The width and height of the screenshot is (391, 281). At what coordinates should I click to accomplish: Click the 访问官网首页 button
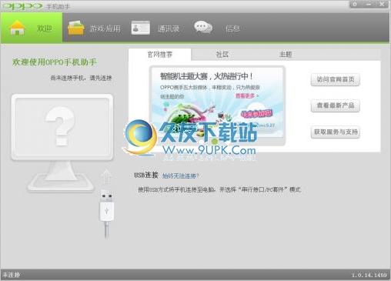(336, 79)
